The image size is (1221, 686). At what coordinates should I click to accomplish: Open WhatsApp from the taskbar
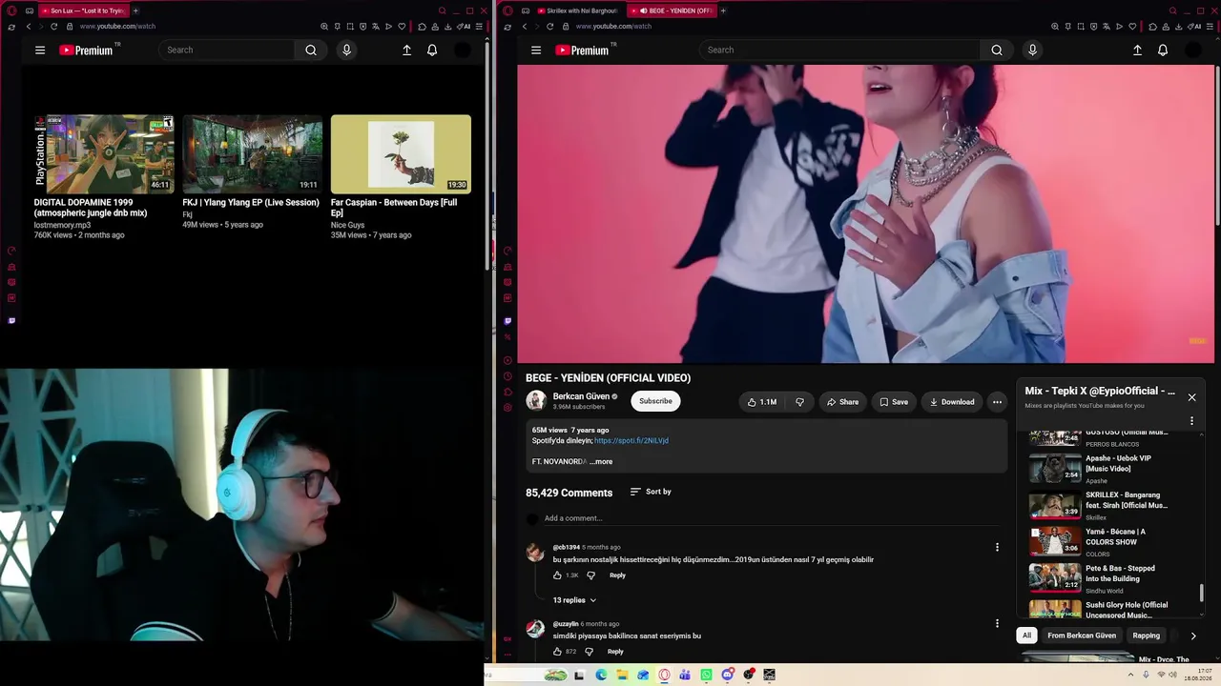706,675
